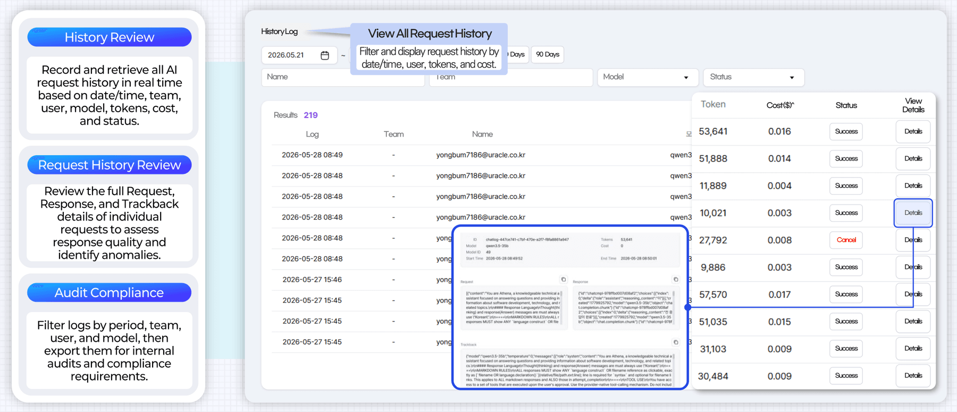The height and width of the screenshot is (412, 957).
Task: Click the results count '219'
Action: (310, 115)
